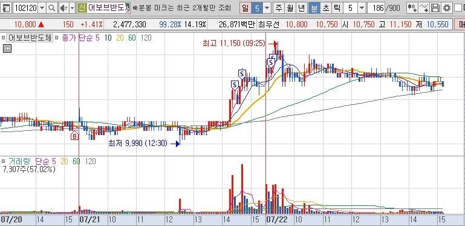Image resolution: width=465 pixels, height=226 pixels.
Task: Click the 07/20 date on time axis
Action: pos(11,220)
